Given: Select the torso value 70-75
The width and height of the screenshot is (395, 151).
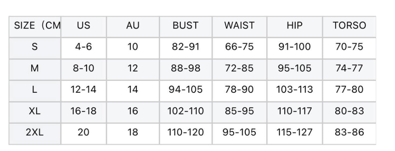Looking at the screenshot, I should [x=349, y=47].
